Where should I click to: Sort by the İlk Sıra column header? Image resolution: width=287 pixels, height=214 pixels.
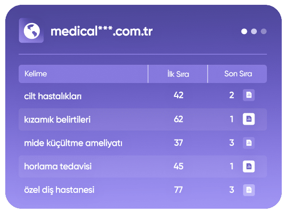178,74
